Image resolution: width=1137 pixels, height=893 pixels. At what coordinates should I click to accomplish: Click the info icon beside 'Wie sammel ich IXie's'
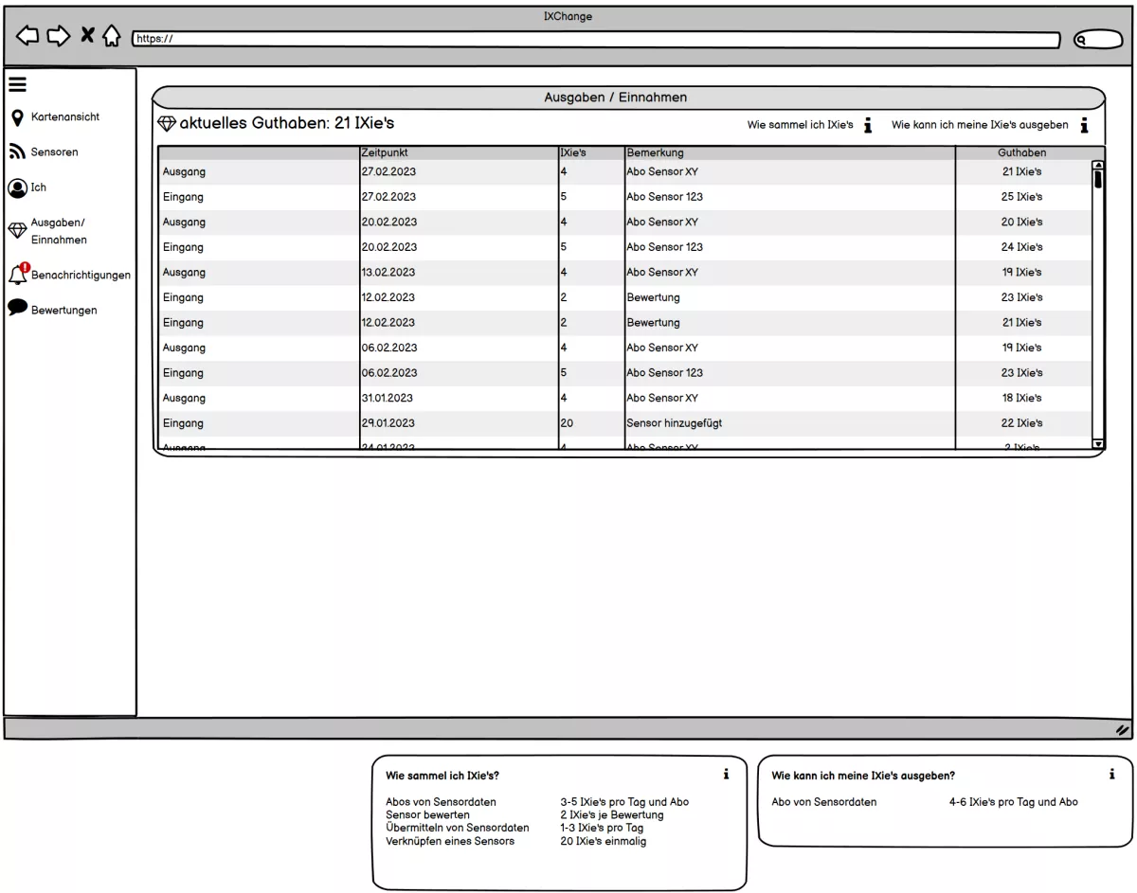[x=868, y=126]
